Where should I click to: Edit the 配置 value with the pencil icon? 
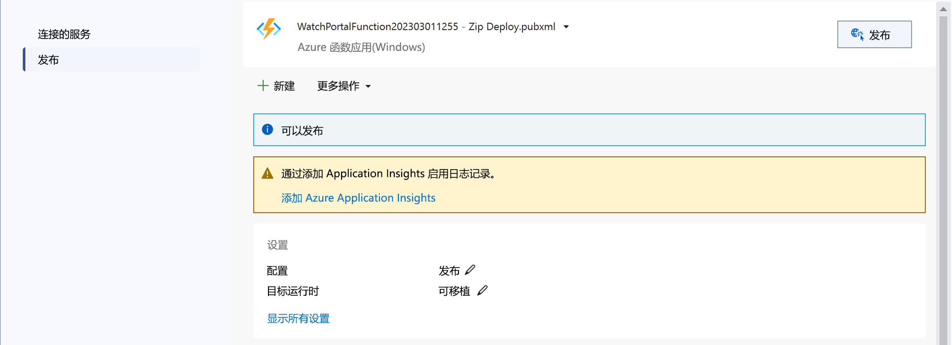coord(470,270)
